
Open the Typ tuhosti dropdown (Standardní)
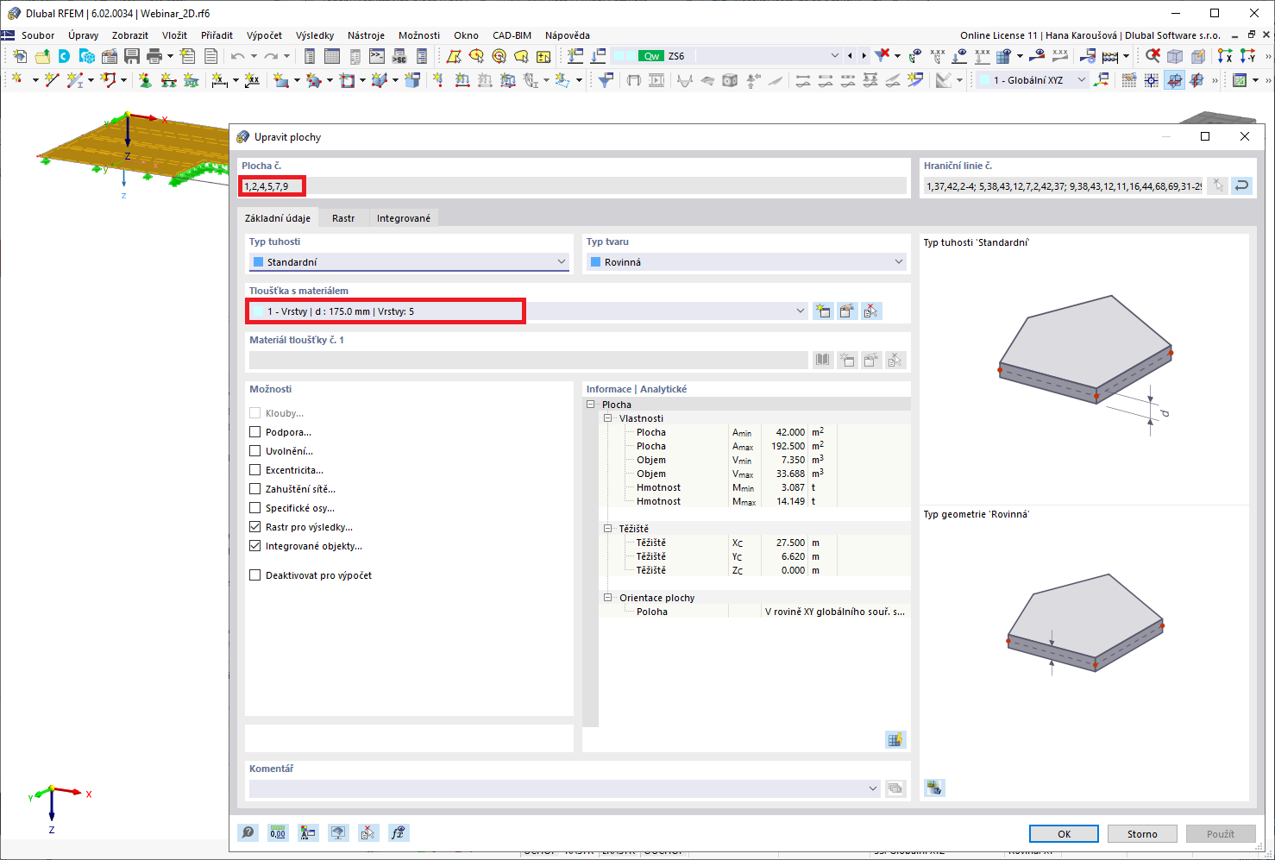click(409, 262)
